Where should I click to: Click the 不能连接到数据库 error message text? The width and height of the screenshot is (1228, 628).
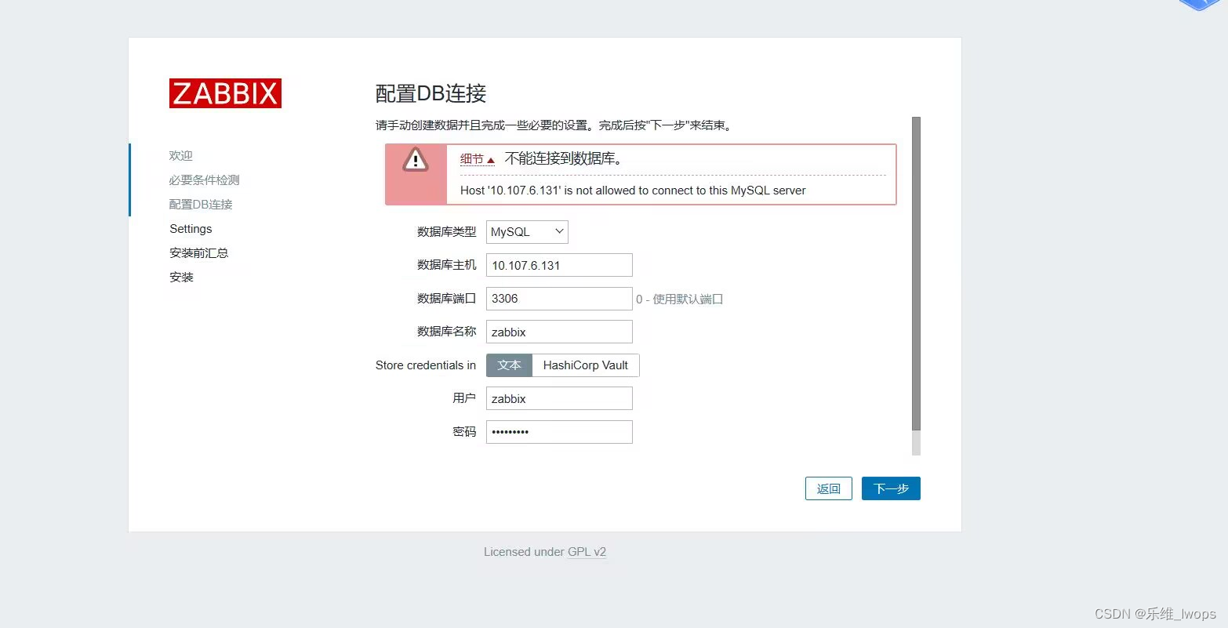564,158
